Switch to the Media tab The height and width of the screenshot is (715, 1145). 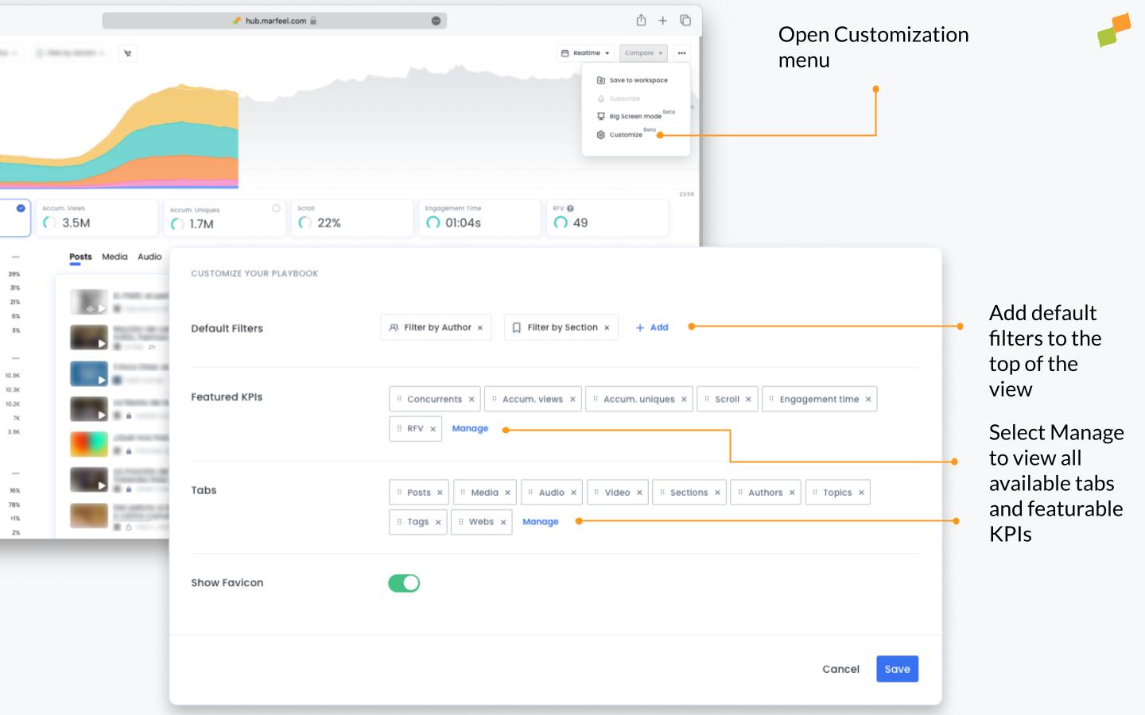pyautogui.click(x=114, y=257)
